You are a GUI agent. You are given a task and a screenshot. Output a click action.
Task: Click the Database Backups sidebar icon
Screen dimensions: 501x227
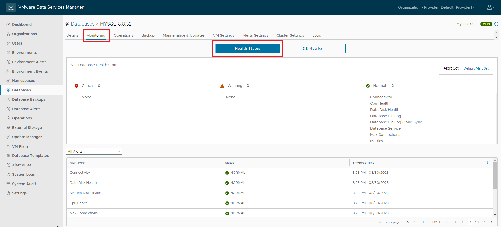tap(8, 99)
